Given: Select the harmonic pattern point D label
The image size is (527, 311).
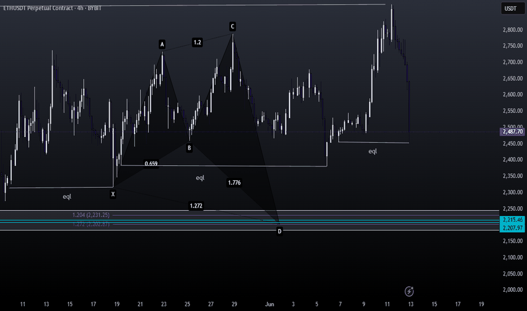Looking at the screenshot, I should (279, 231).
